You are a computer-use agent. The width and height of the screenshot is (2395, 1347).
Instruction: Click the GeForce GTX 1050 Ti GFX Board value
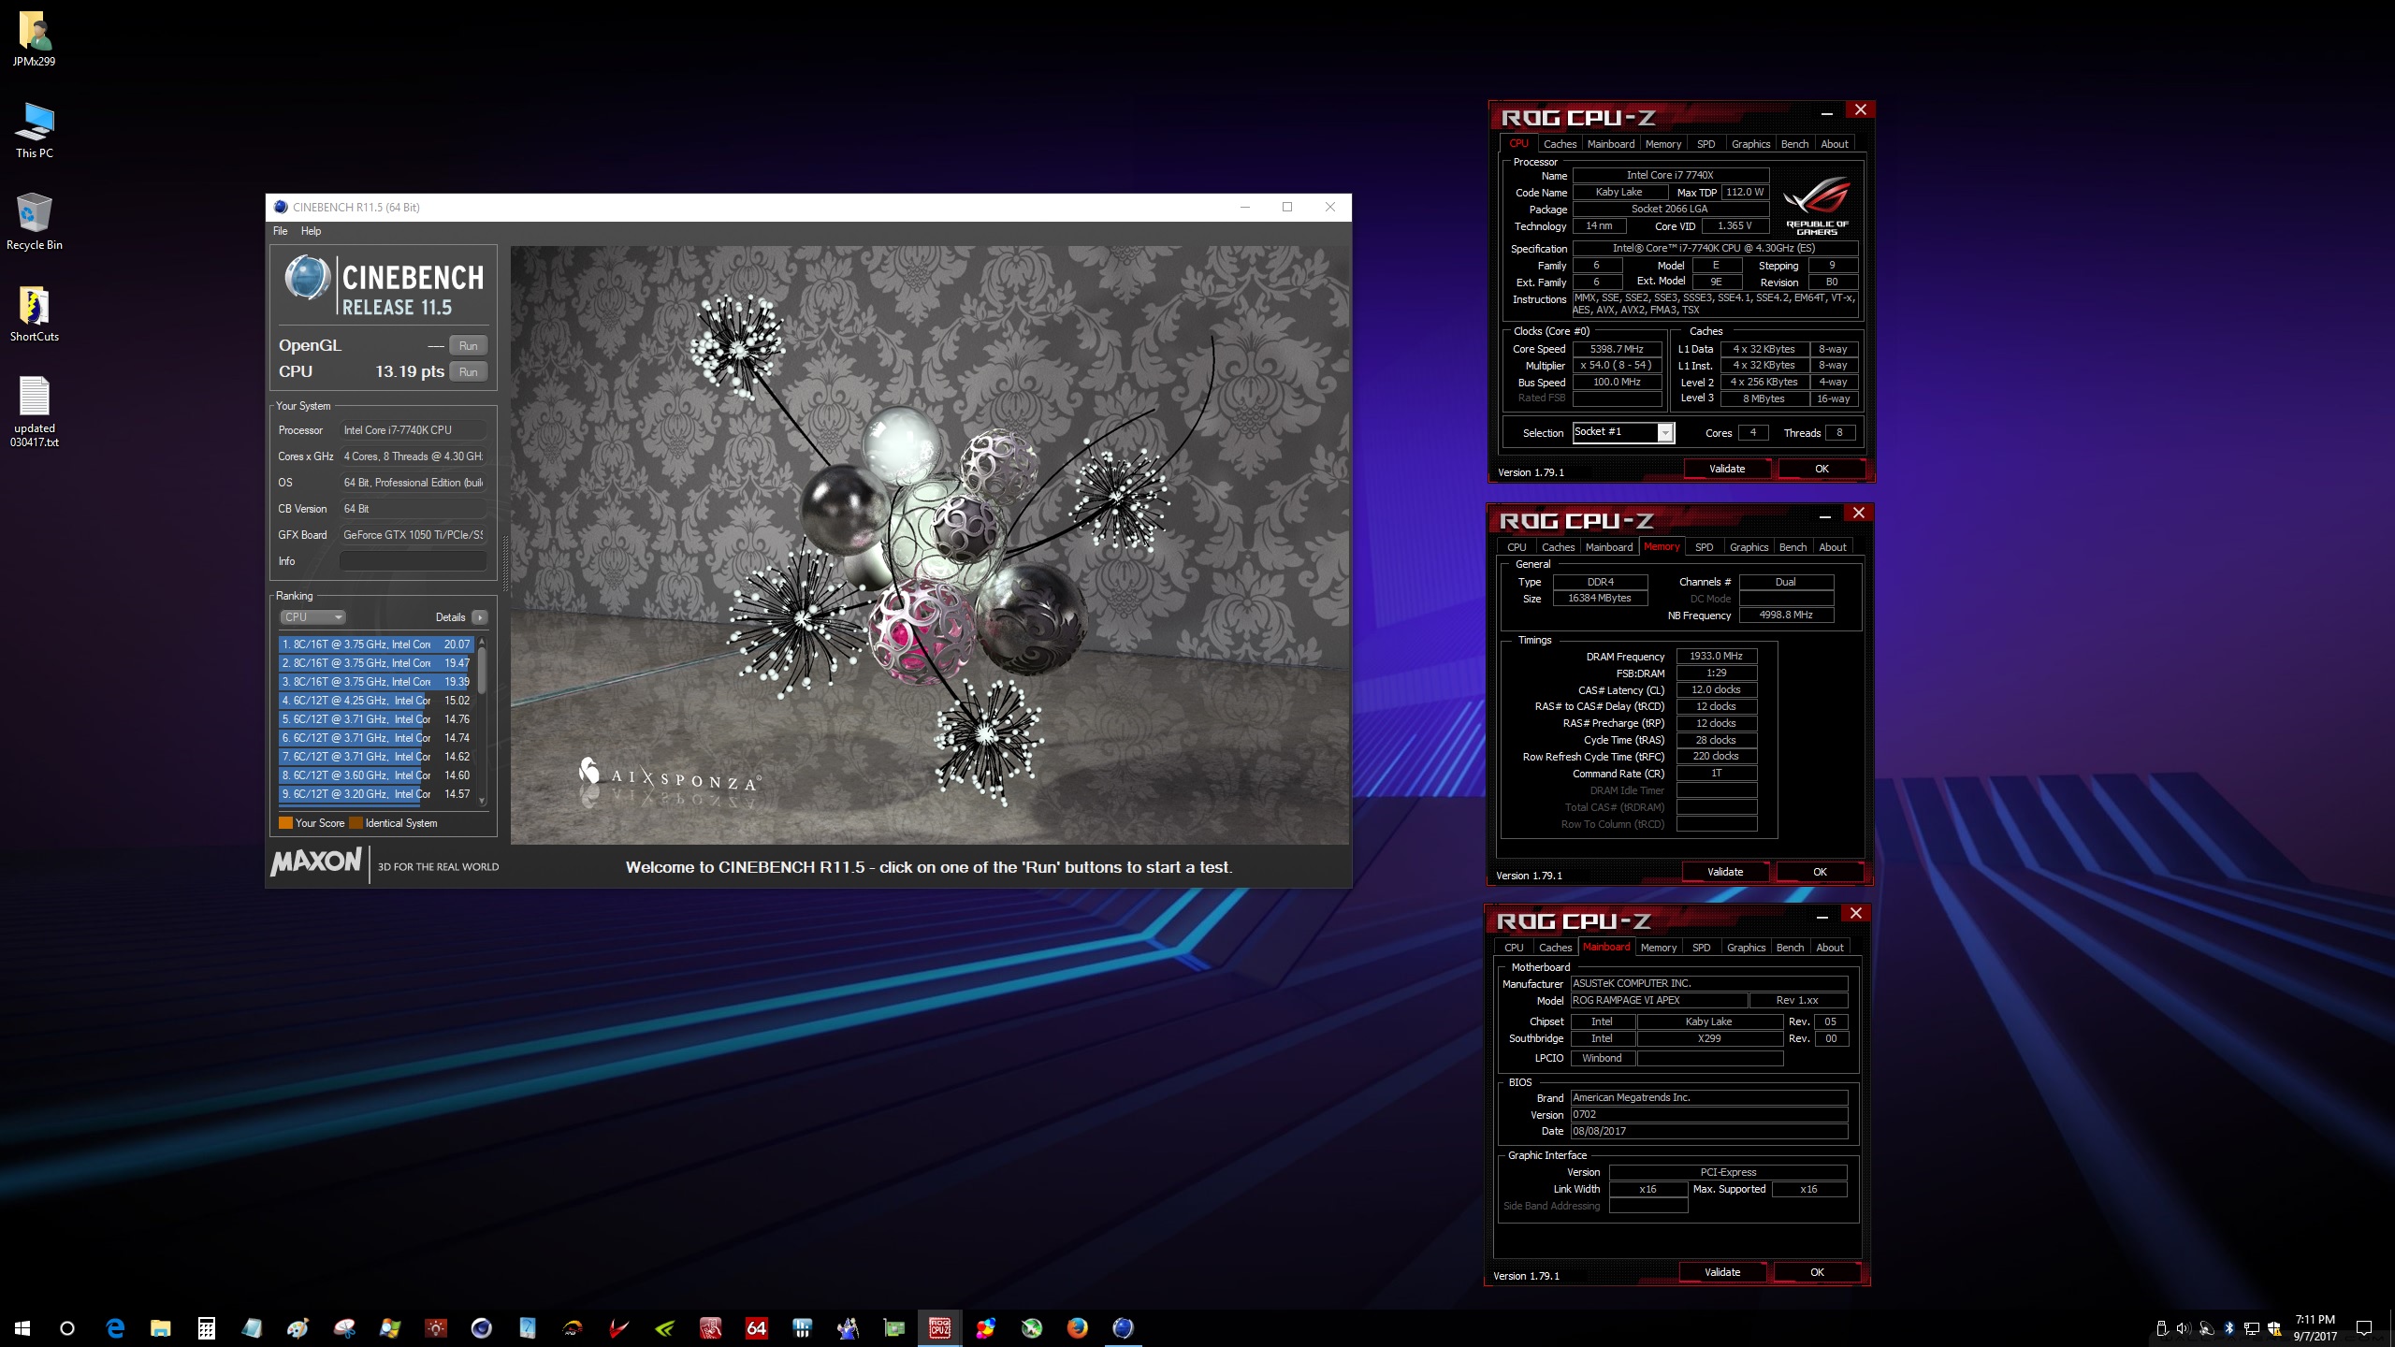tap(413, 535)
